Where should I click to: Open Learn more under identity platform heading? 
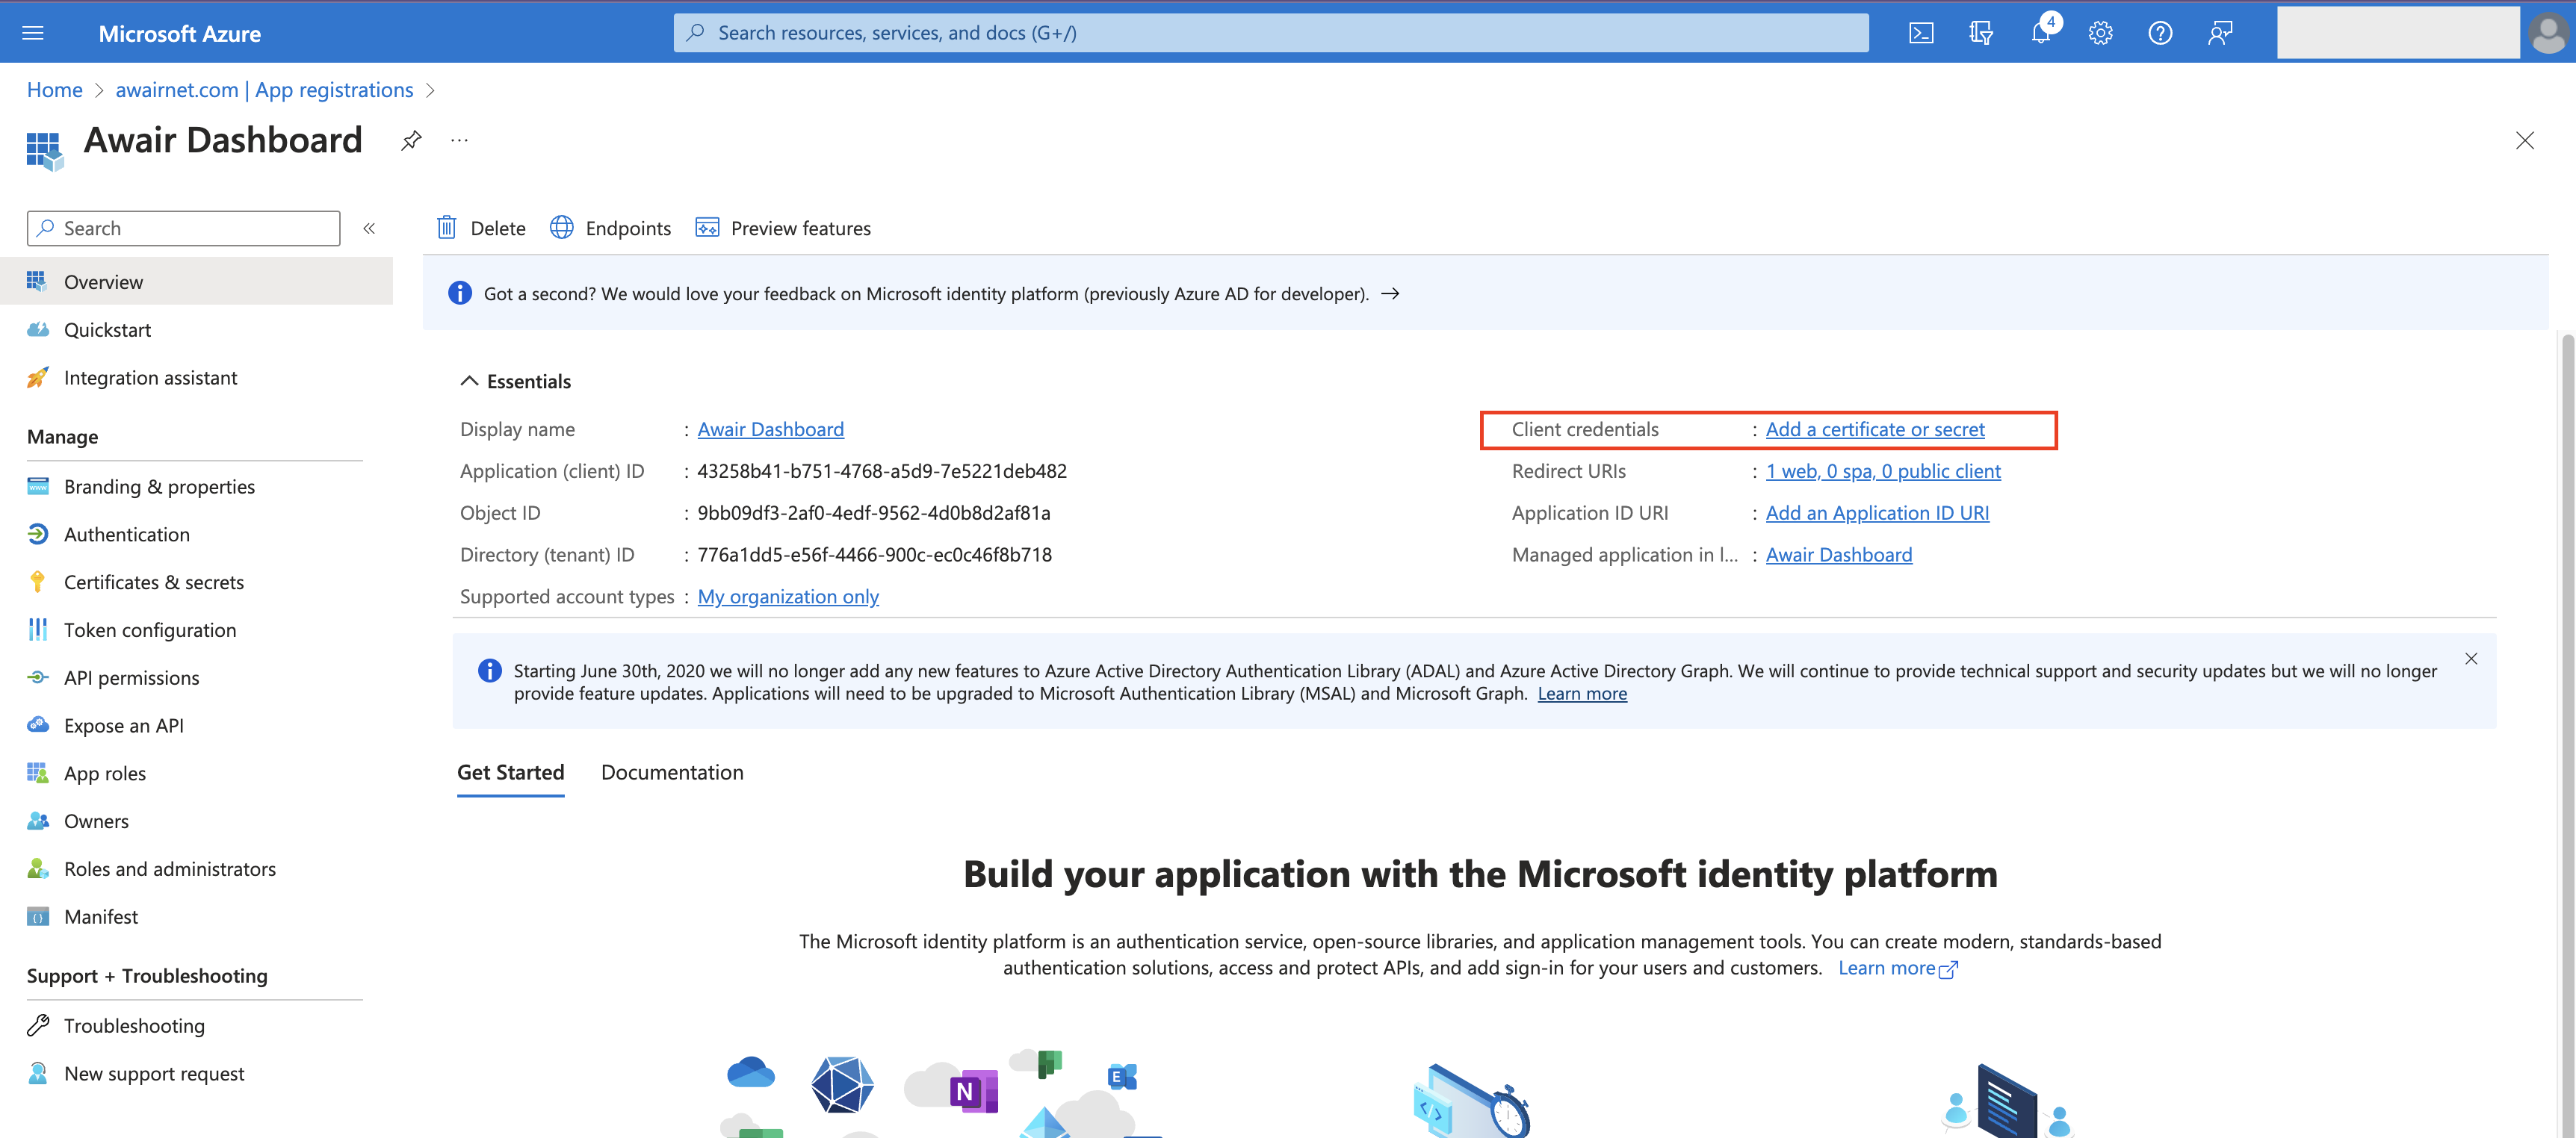(x=1897, y=968)
